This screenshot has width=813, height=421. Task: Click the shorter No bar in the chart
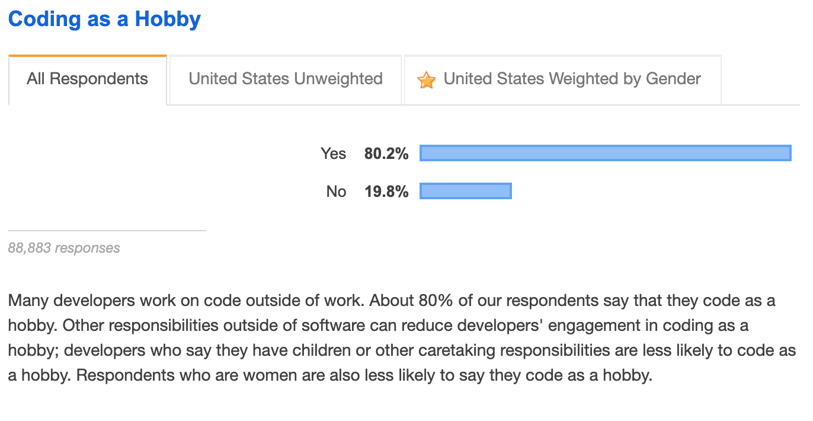click(x=465, y=191)
